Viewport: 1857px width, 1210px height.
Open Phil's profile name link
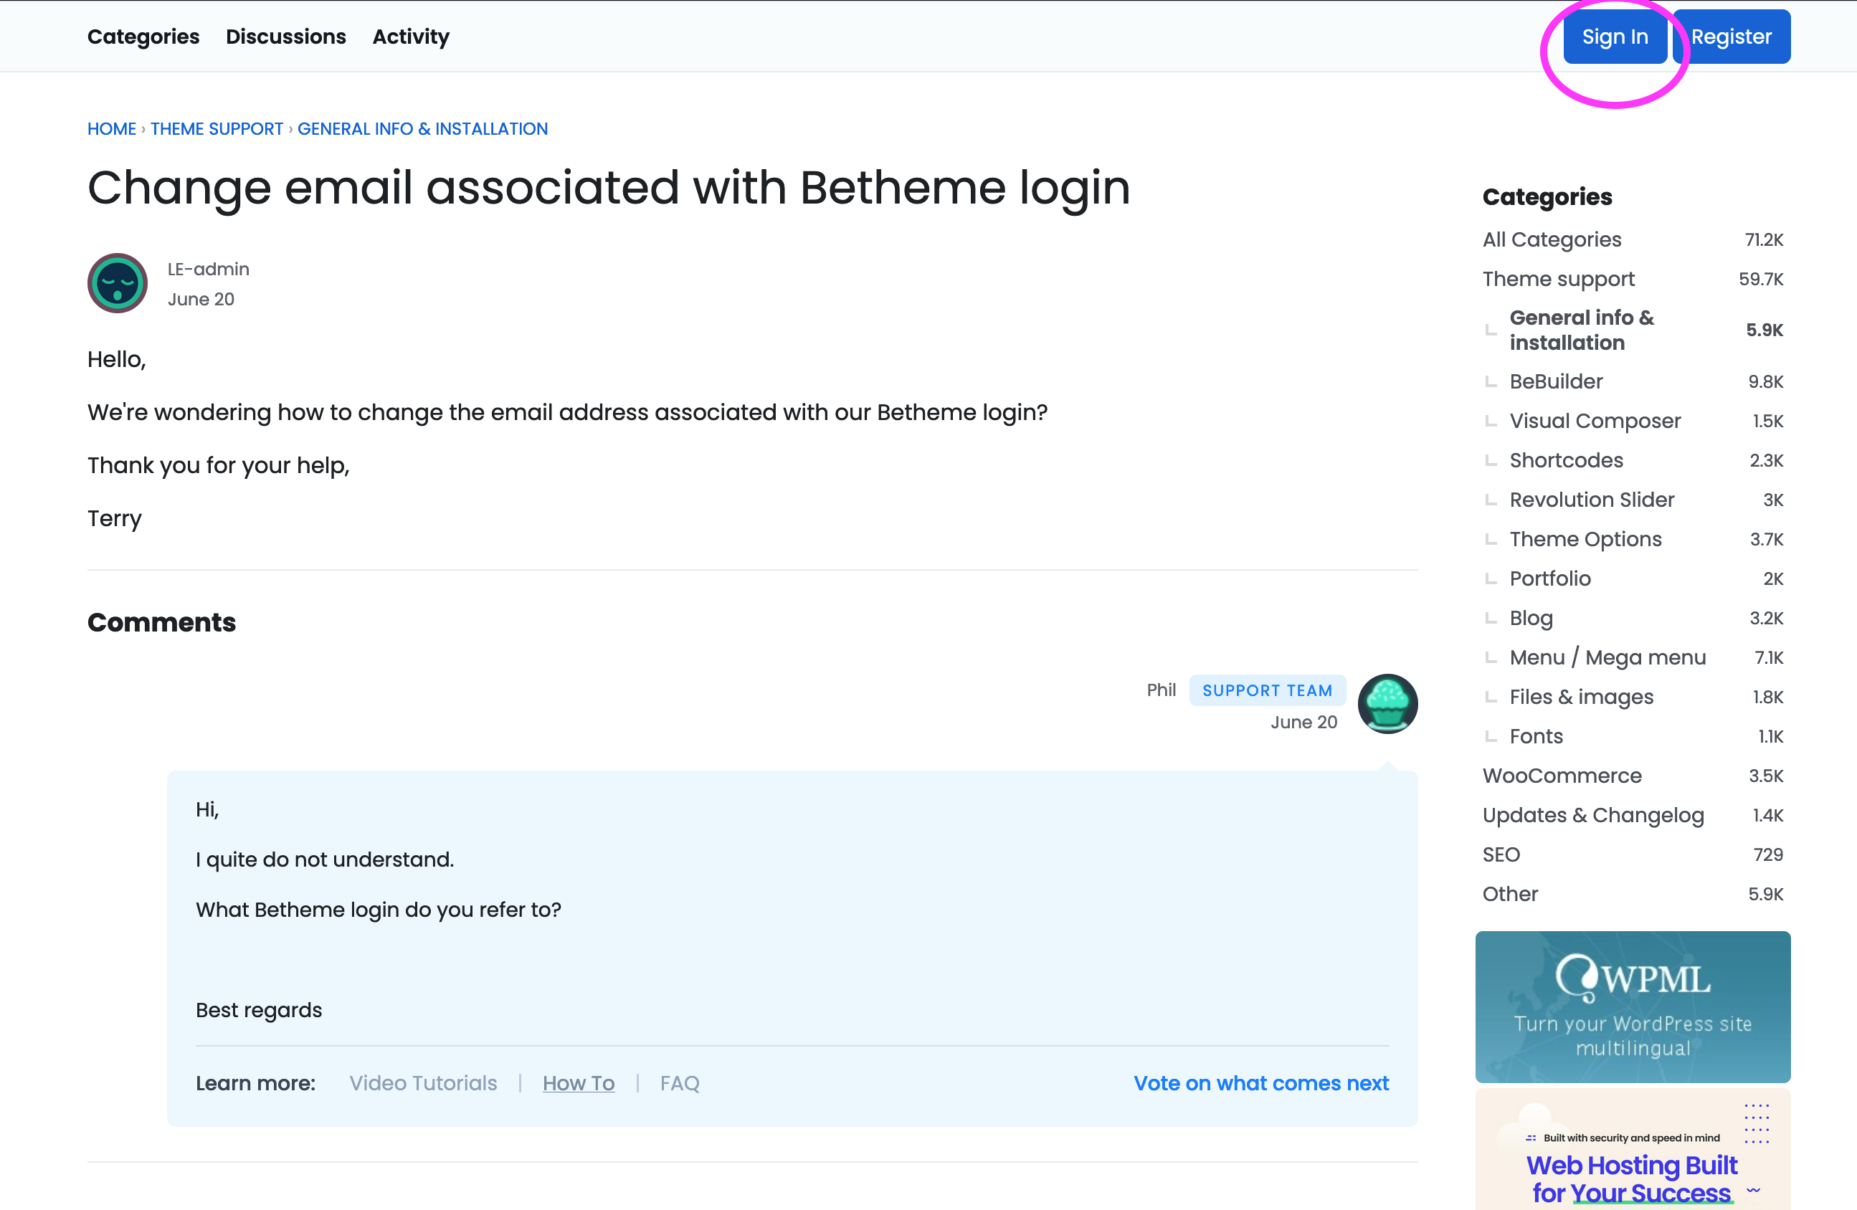pos(1161,690)
